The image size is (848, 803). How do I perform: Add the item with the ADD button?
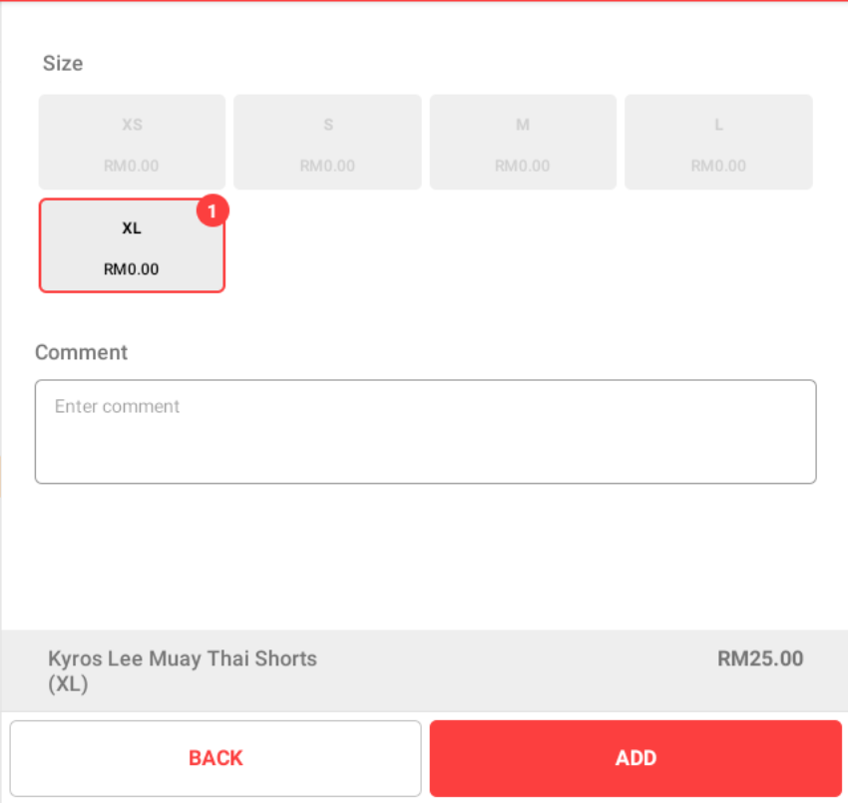click(636, 758)
